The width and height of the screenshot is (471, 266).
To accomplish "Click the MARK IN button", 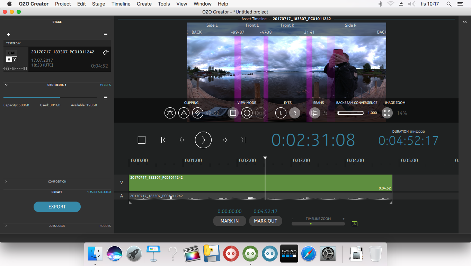I will [x=230, y=221].
